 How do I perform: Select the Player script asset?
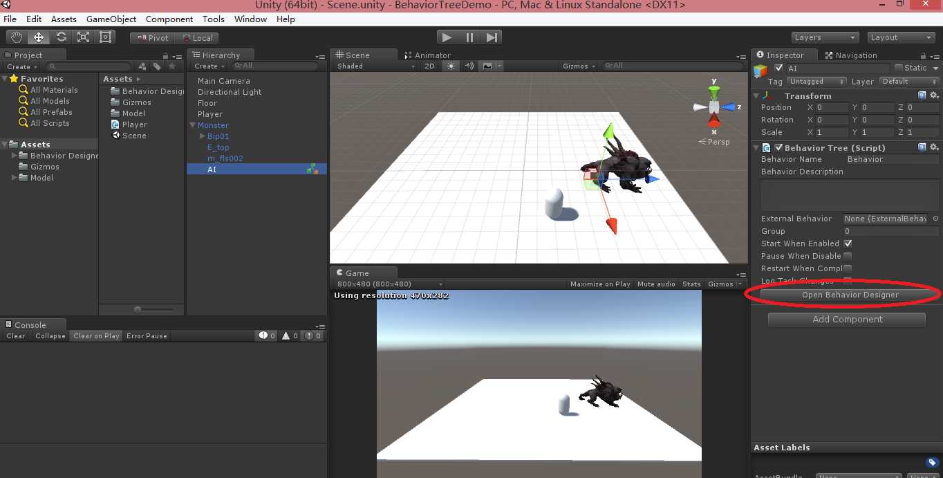(x=129, y=125)
